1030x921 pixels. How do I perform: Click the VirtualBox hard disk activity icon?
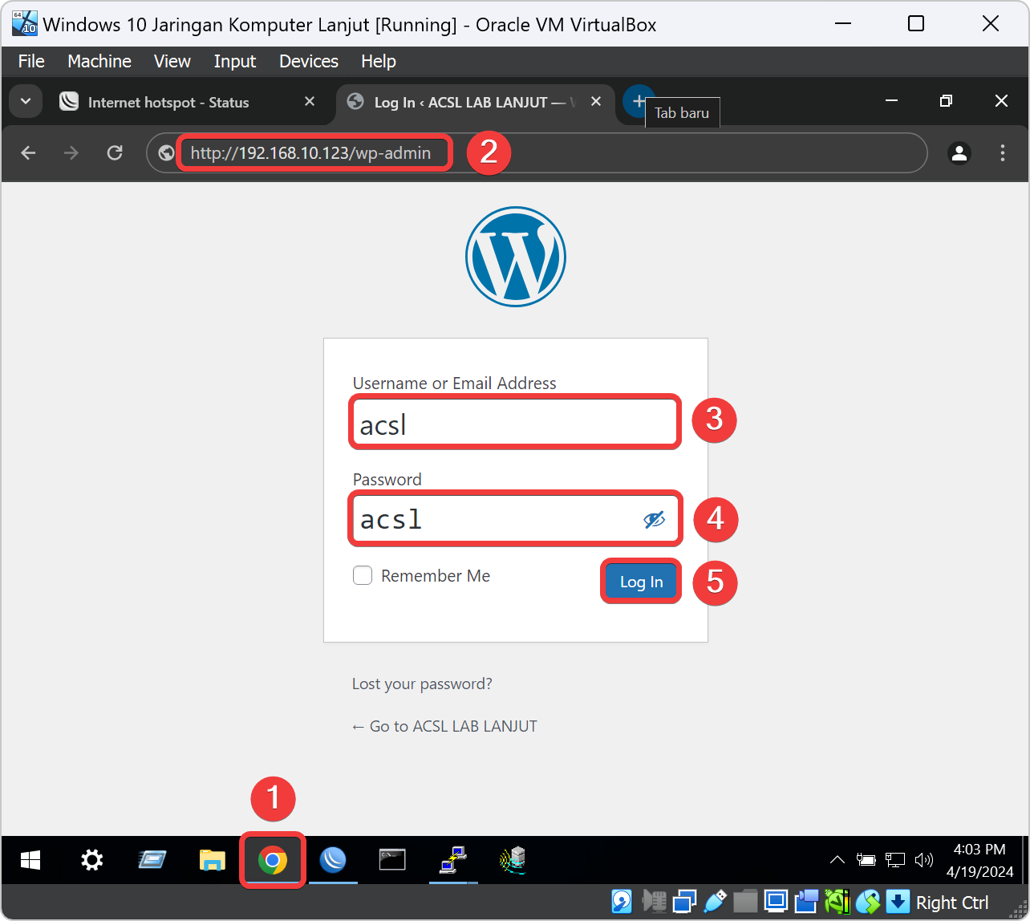coord(622,902)
